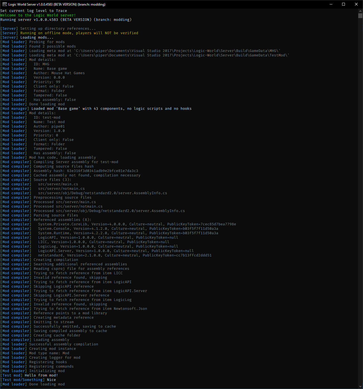
Task: Click the yellow offline mode warning line
Action: (x=79, y=33)
